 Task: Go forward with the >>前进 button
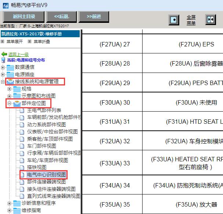(x=94, y=17)
